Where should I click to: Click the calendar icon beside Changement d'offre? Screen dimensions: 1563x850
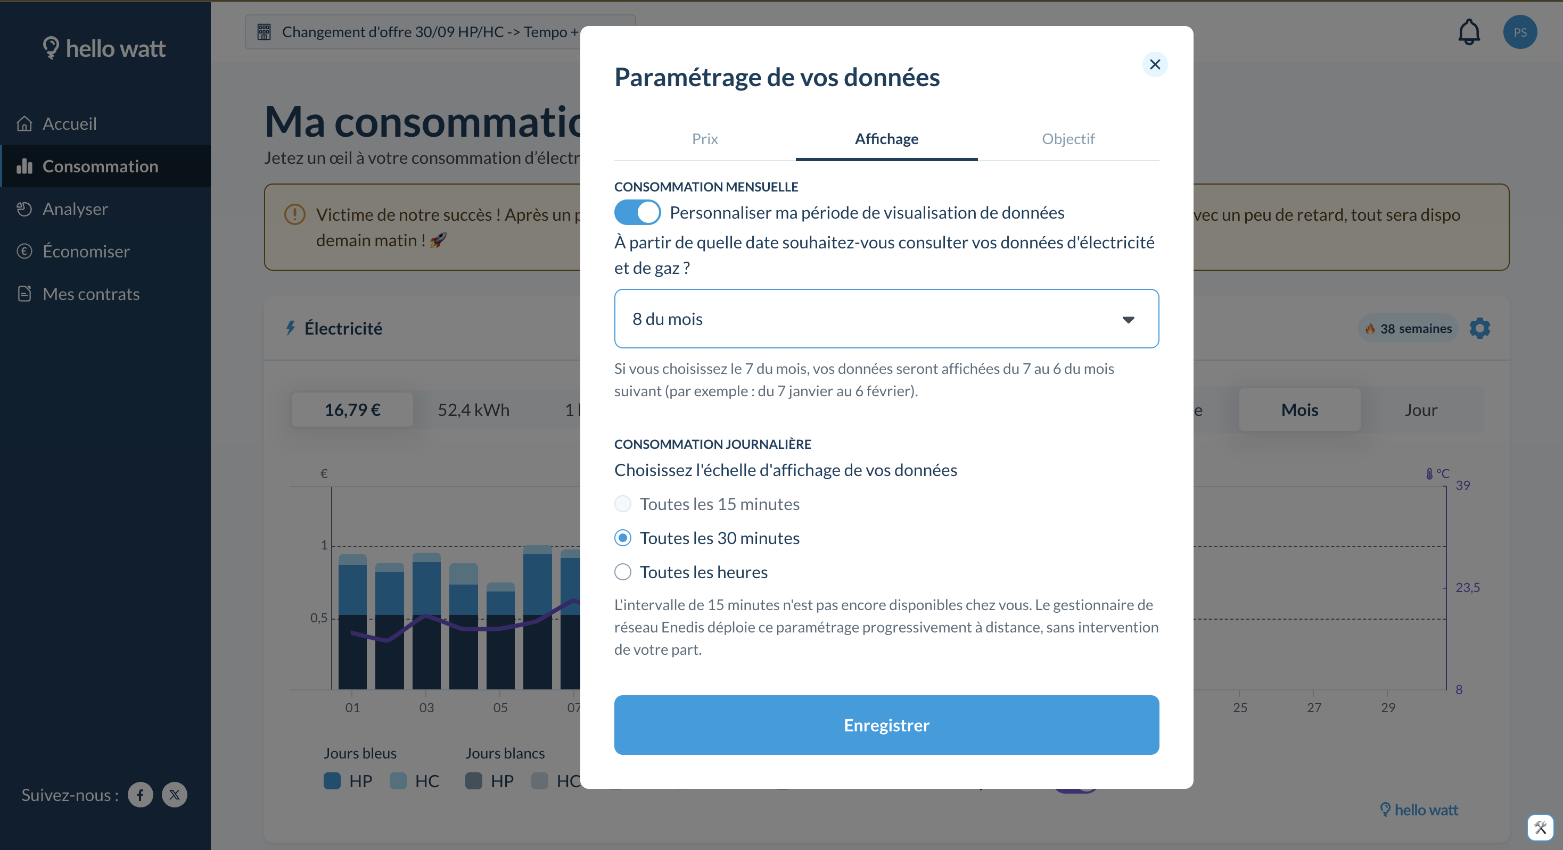(x=264, y=32)
